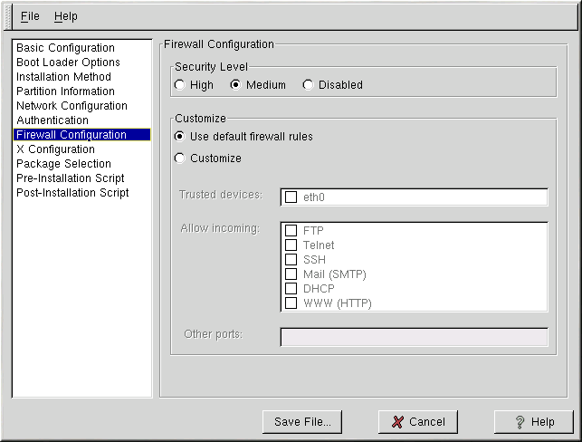Switch to Package Selection section

[x=63, y=164]
